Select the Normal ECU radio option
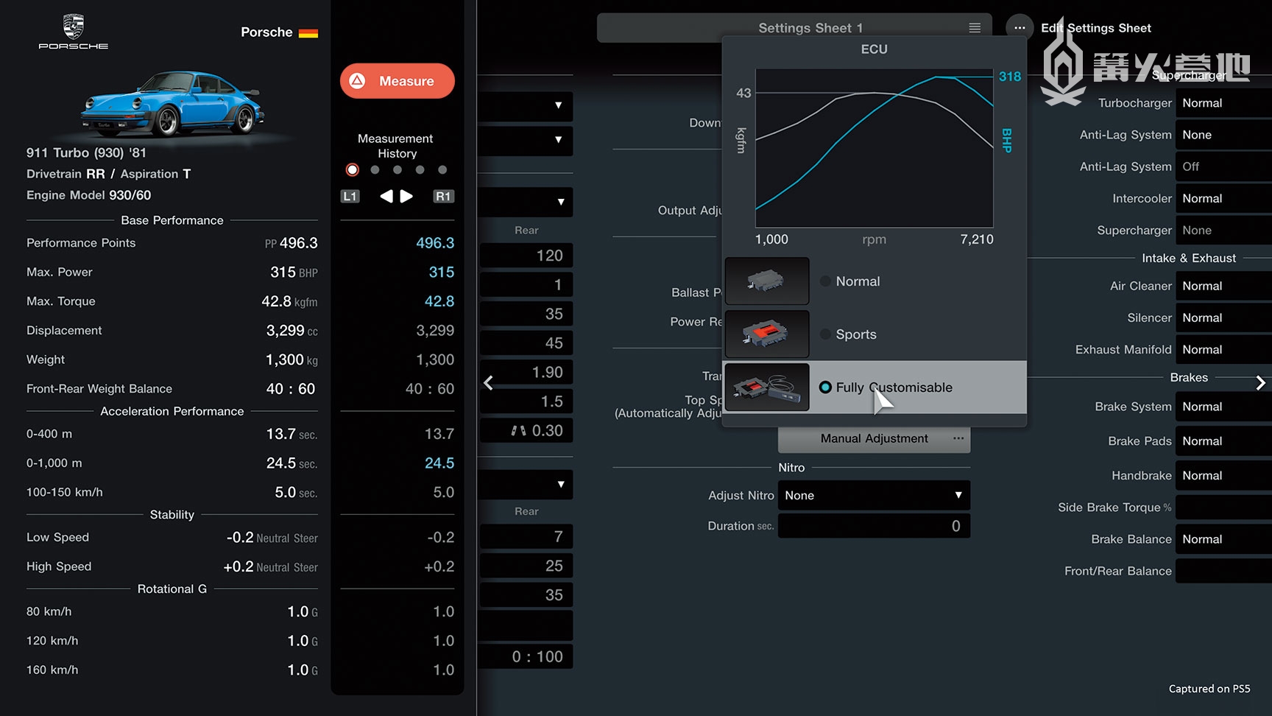 (x=826, y=281)
